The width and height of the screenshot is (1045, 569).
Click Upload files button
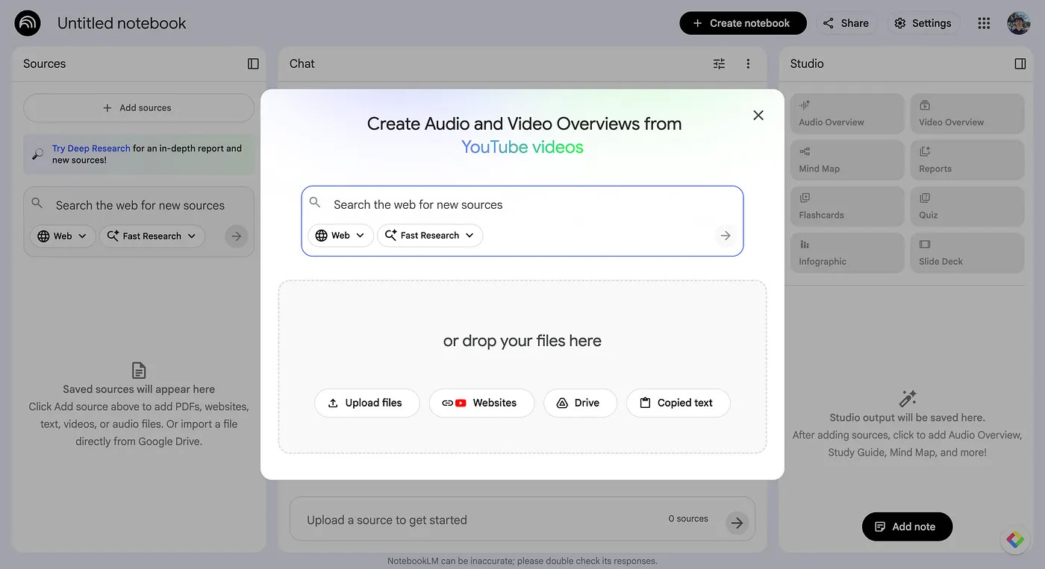click(x=366, y=403)
